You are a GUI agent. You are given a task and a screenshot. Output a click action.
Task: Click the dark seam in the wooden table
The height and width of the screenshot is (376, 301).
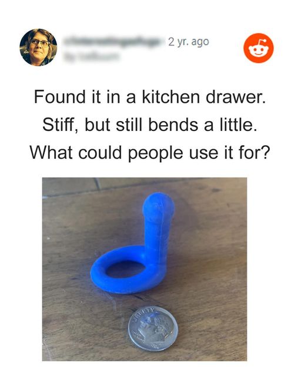coord(97,184)
